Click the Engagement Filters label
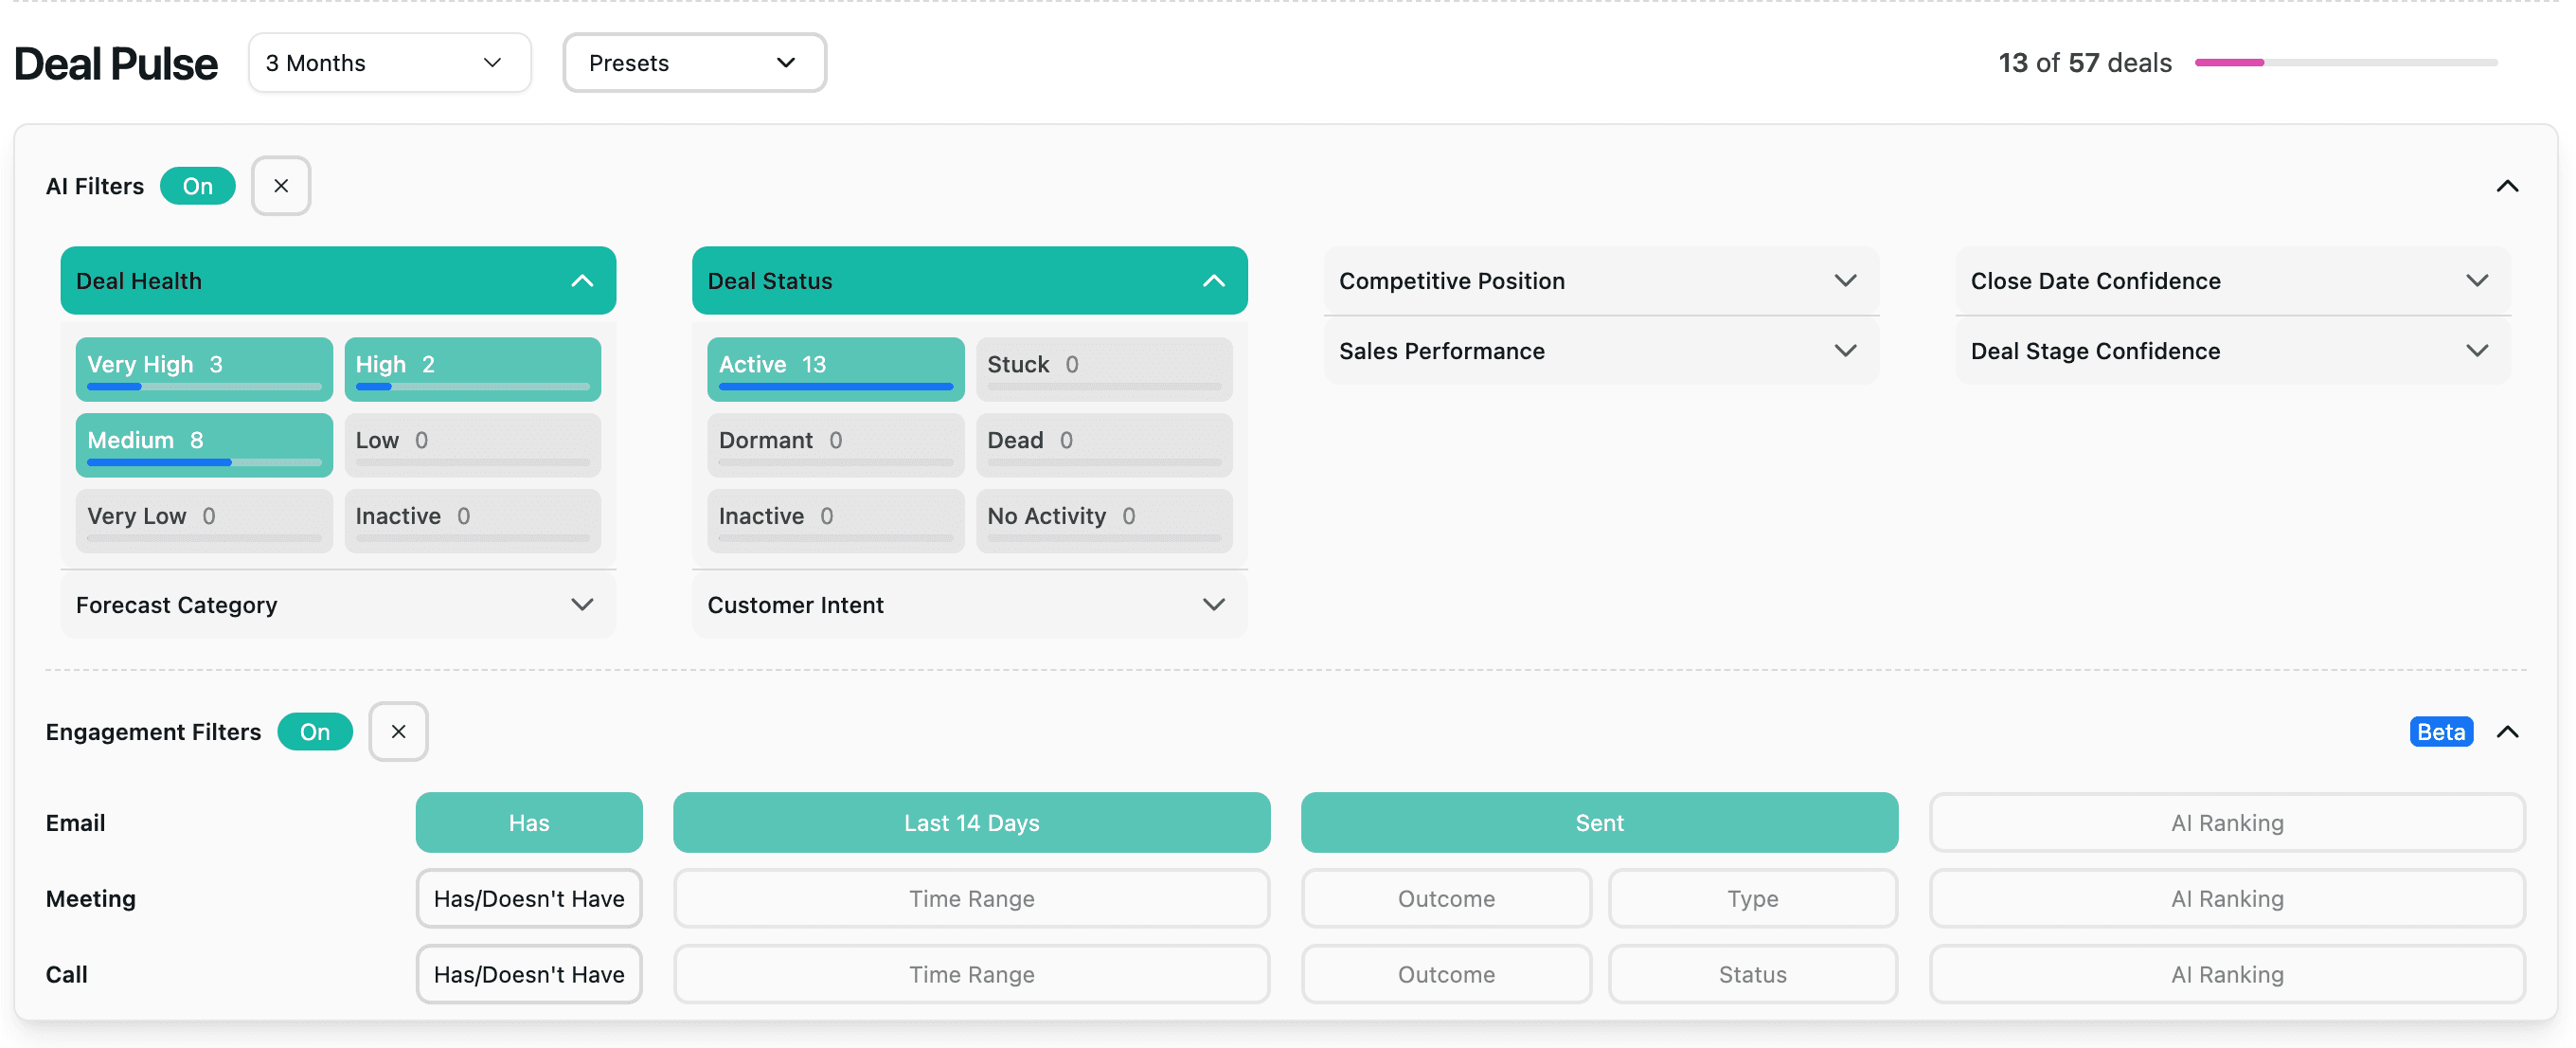2576x1048 pixels. [x=153, y=732]
